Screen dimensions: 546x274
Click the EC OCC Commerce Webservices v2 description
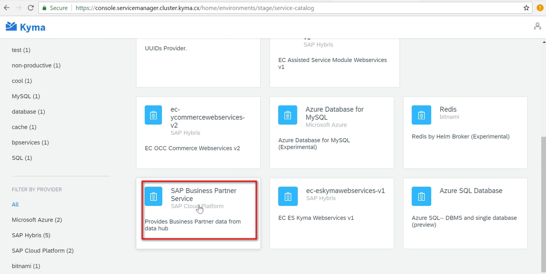192,148
